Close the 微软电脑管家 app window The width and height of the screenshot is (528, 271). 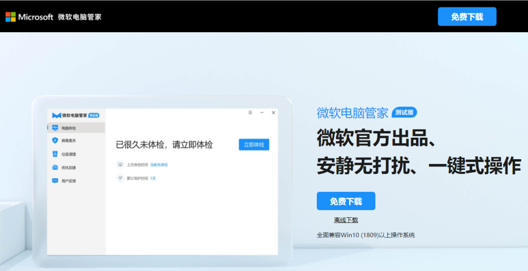[x=273, y=112]
